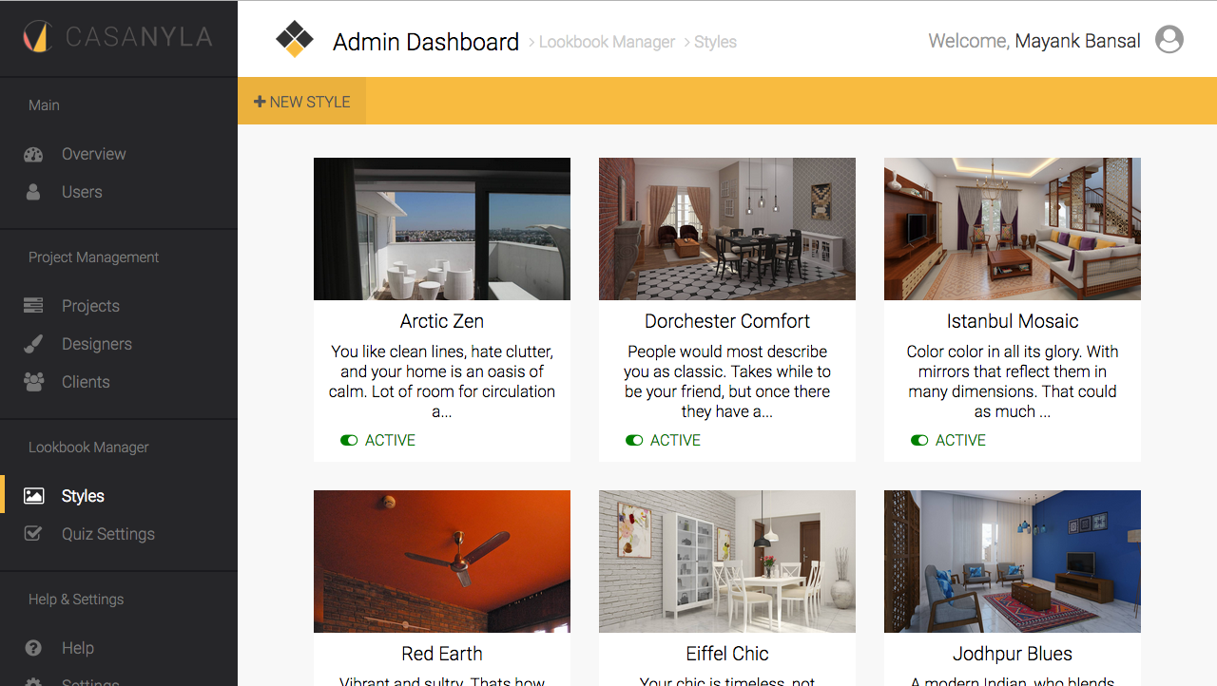1217x686 pixels.
Task: Click the CASANYLA wordmark text
Action: click(139, 37)
